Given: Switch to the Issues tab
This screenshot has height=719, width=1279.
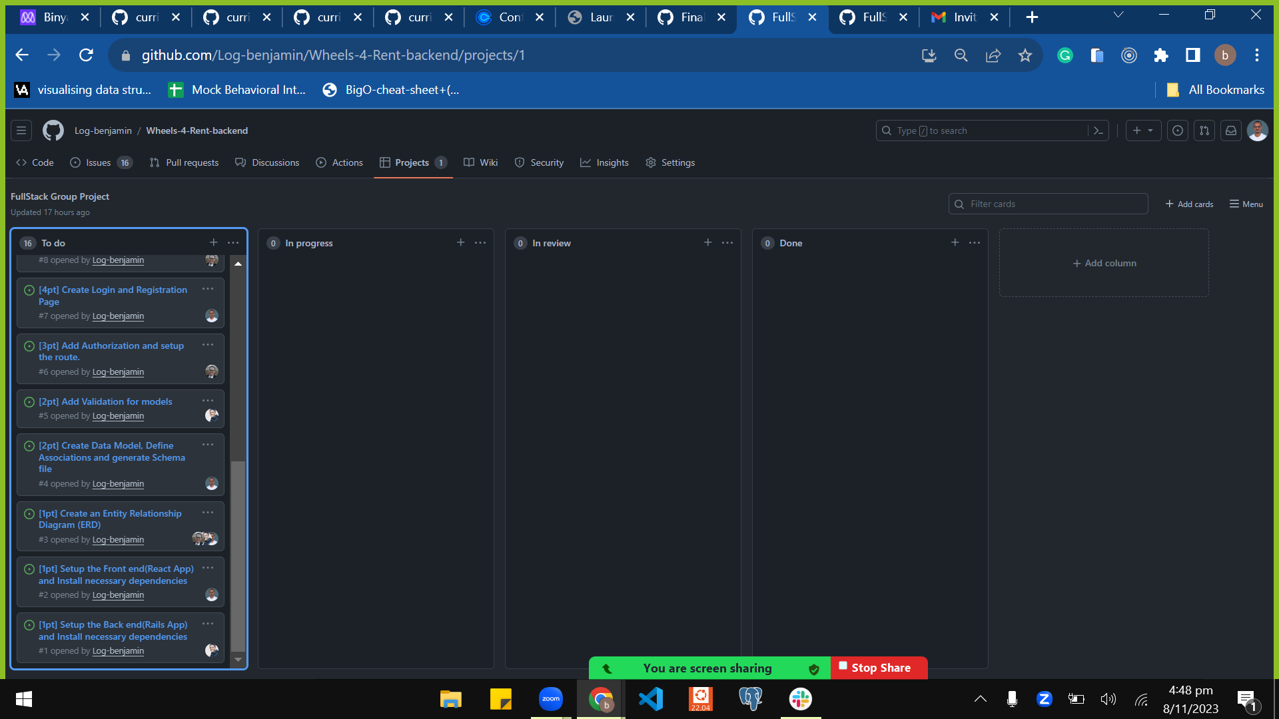Looking at the screenshot, I should [x=97, y=162].
